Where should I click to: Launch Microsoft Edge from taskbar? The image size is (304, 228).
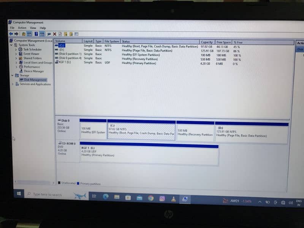tap(106, 196)
